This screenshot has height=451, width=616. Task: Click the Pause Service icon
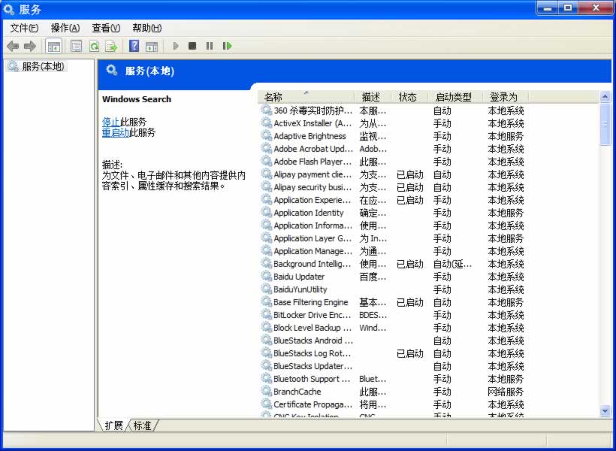click(x=210, y=46)
